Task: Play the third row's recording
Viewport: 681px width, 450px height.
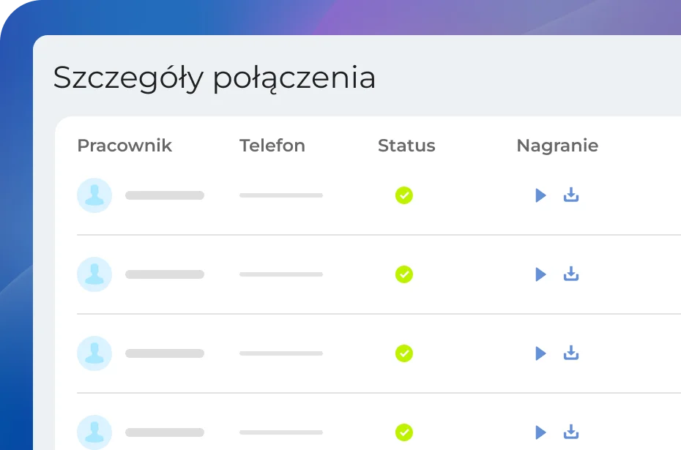Action: (x=540, y=353)
